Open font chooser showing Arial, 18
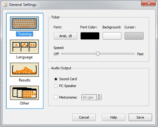This screenshot has height=127, width=158. click(x=65, y=36)
